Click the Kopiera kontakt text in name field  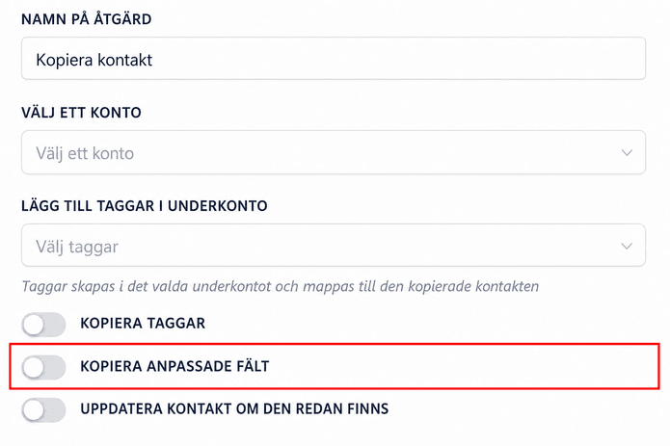94,60
